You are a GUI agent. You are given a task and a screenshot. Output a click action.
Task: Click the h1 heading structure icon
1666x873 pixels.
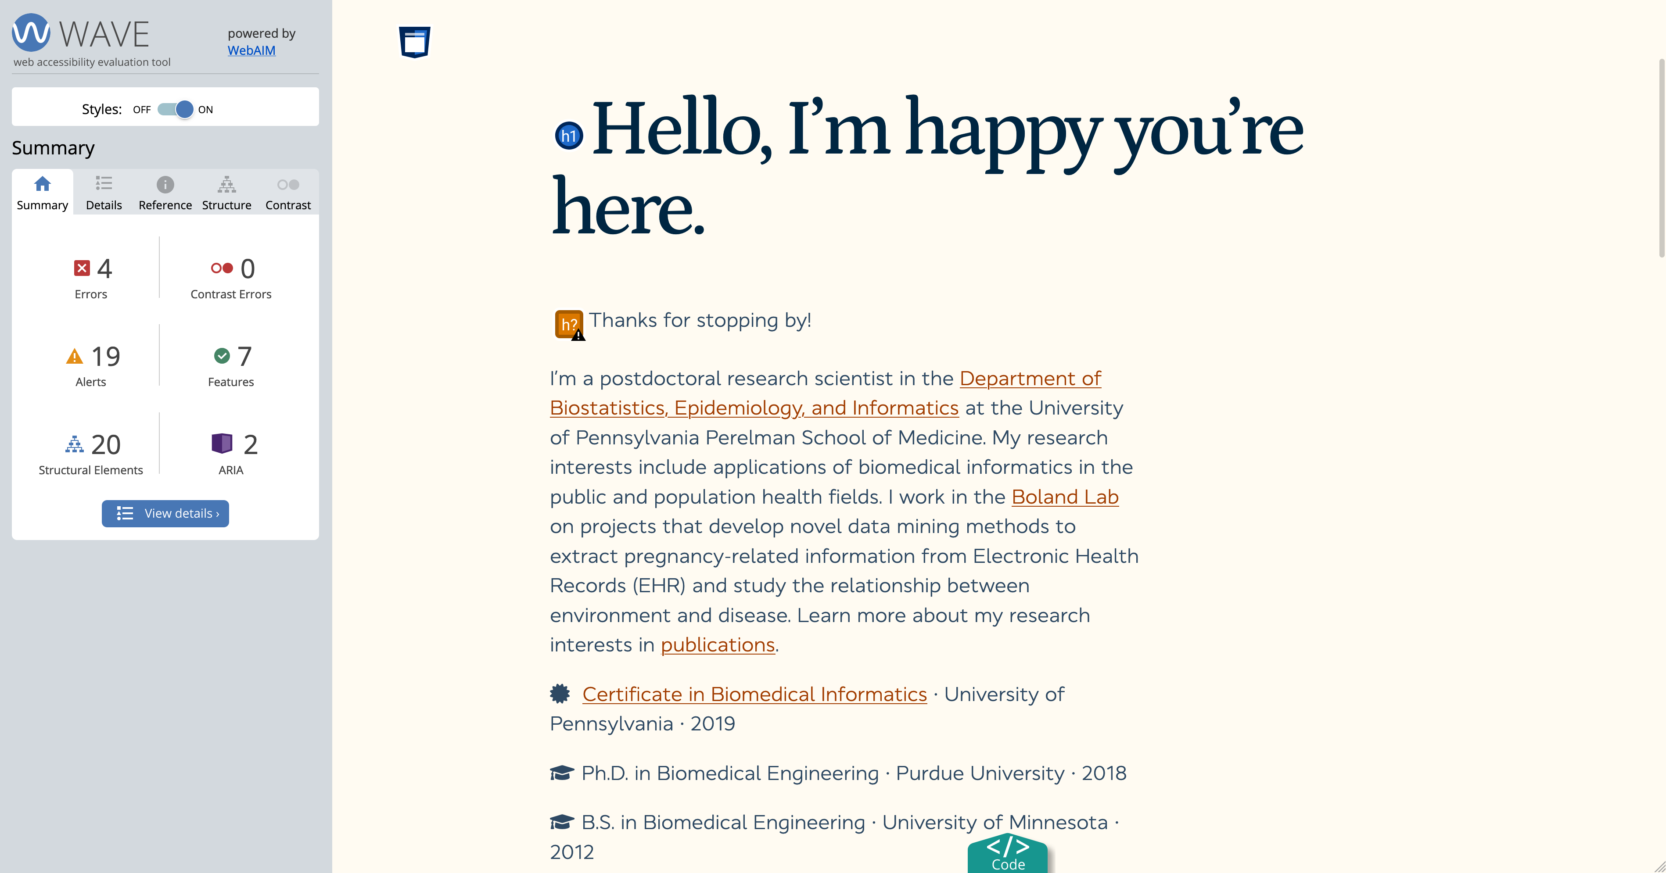569,136
